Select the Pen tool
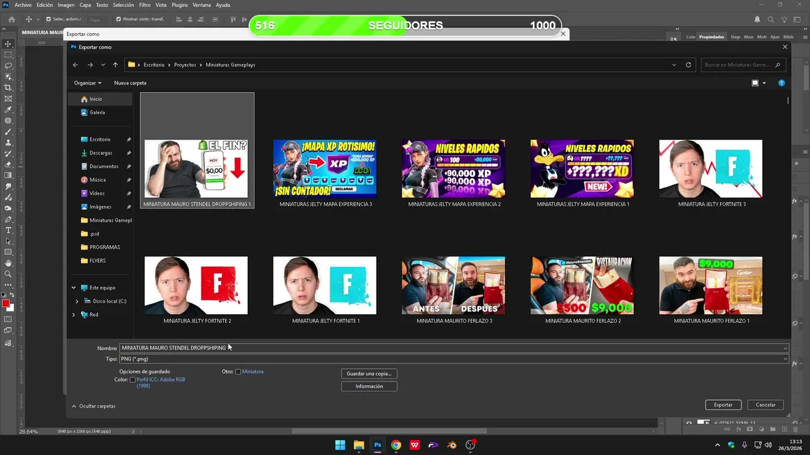The width and height of the screenshot is (810, 455). pos(8,219)
